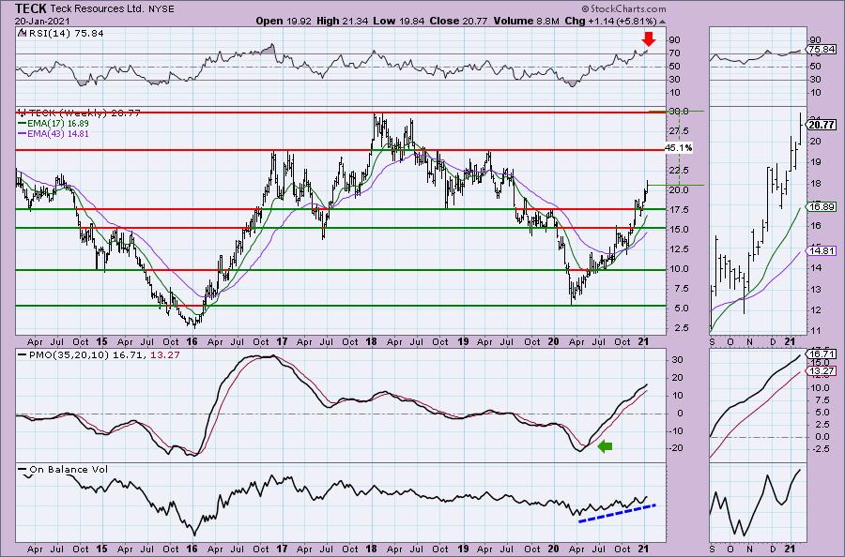Select the black PMO legend line marker
Image resolution: width=845 pixels, height=557 pixels.
coord(23,354)
